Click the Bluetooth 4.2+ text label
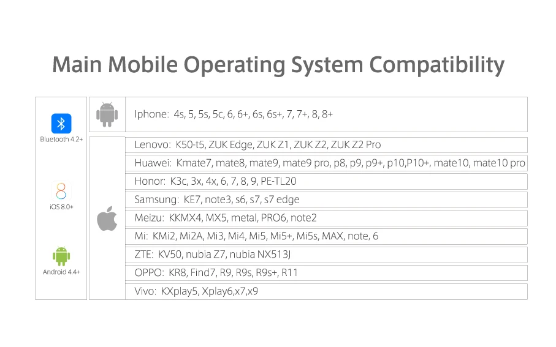This screenshot has width=556, height=347. [x=61, y=140]
